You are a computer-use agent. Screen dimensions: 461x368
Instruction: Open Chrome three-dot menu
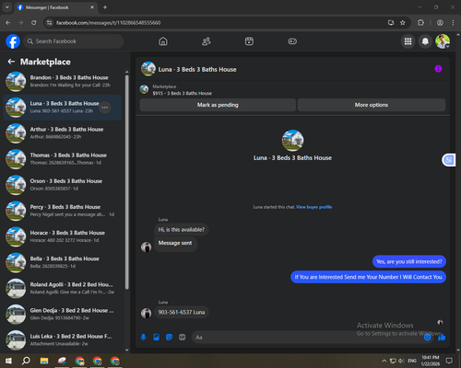coord(453,23)
